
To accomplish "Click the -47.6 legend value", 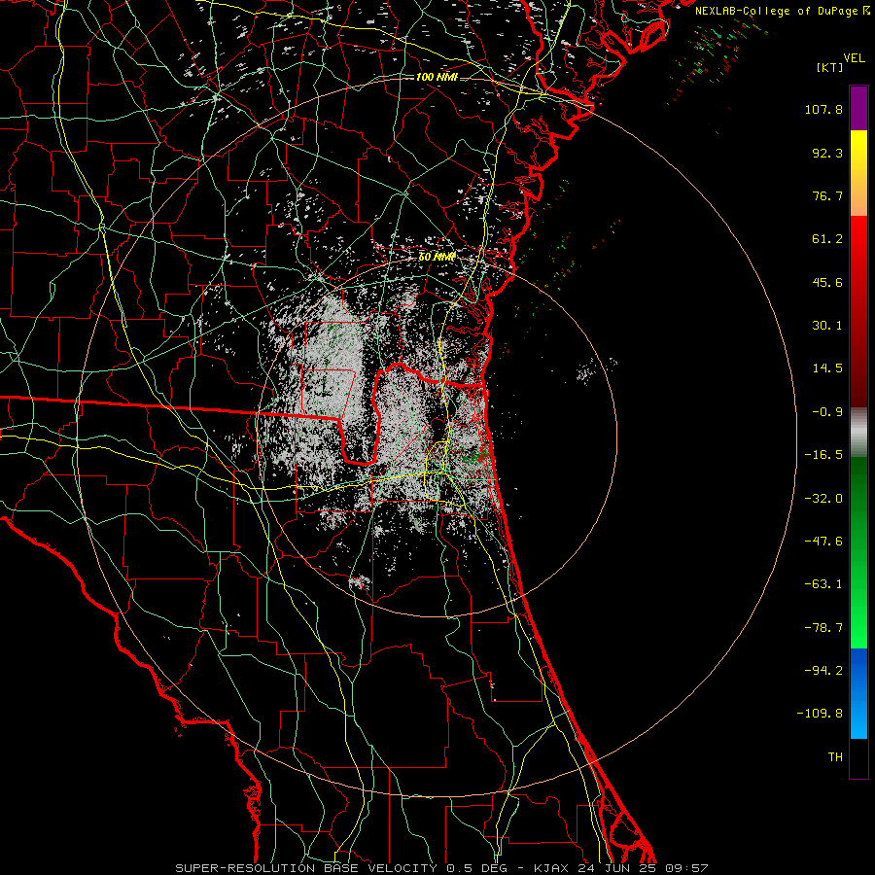I will (x=823, y=542).
